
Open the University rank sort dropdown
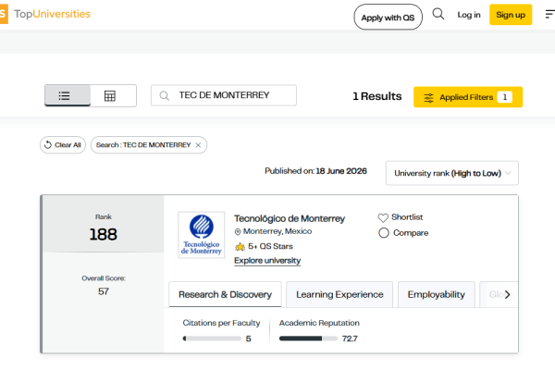pyautogui.click(x=452, y=173)
